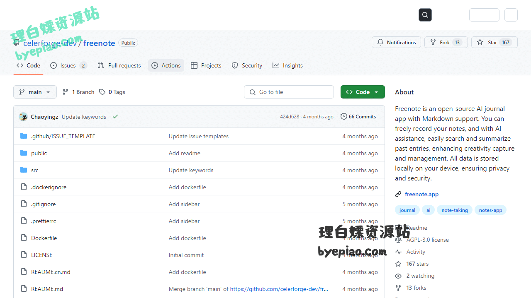This screenshot has width=531, height=298.
Task: Follow the github.com/celerforge-dev URL in README.md commit
Action: coord(279,289)
